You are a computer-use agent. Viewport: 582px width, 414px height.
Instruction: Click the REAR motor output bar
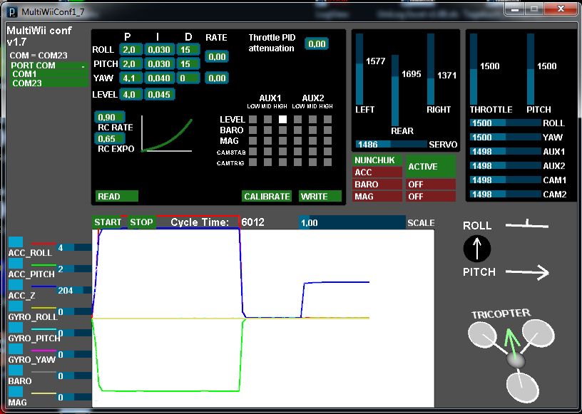(395, 90)
